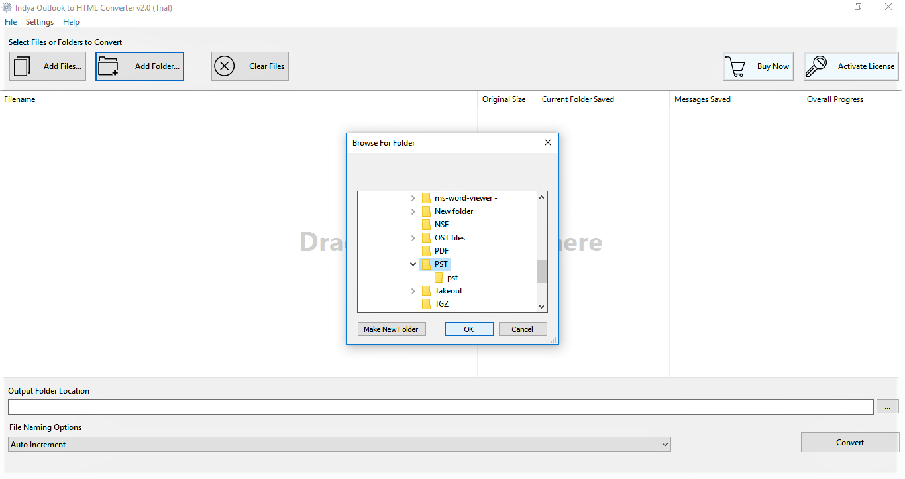Cancel the Browse For Folder dialog
The height and width of the screenshot is (479, 905).
pyautogui.click(x=522, y=329)
